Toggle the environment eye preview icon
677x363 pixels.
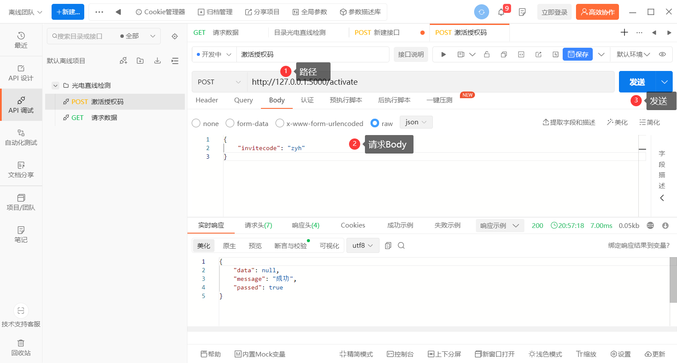tap(662, 54)
